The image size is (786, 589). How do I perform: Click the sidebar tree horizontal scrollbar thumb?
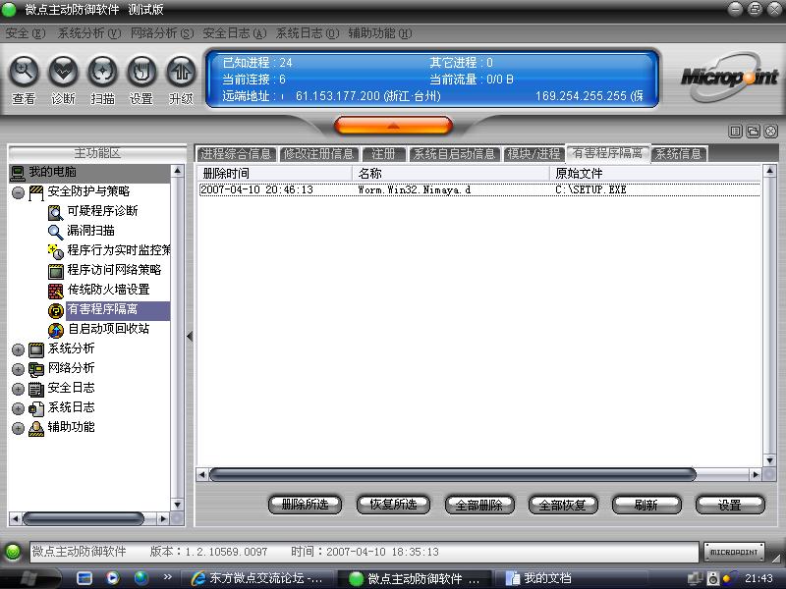[84, 519]
